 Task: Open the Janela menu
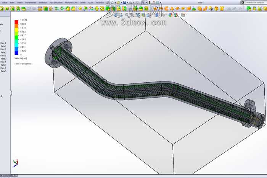[x=83, y=3]
